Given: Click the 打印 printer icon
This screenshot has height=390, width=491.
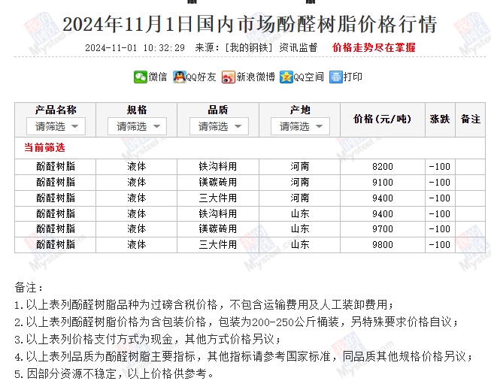Looking at the screenshot, I should pos(335,77).
